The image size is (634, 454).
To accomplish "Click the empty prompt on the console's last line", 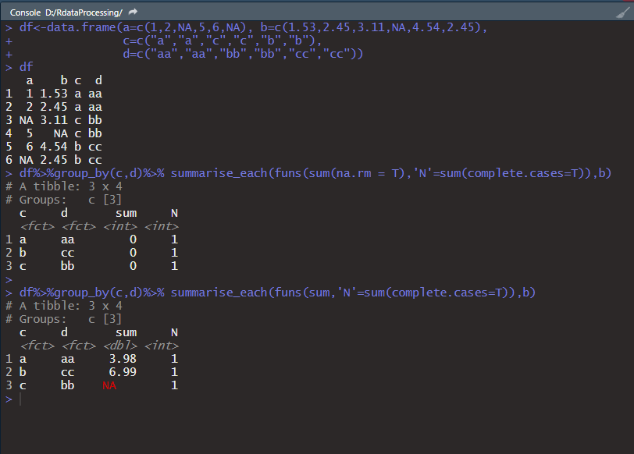I will pos(20,399).
